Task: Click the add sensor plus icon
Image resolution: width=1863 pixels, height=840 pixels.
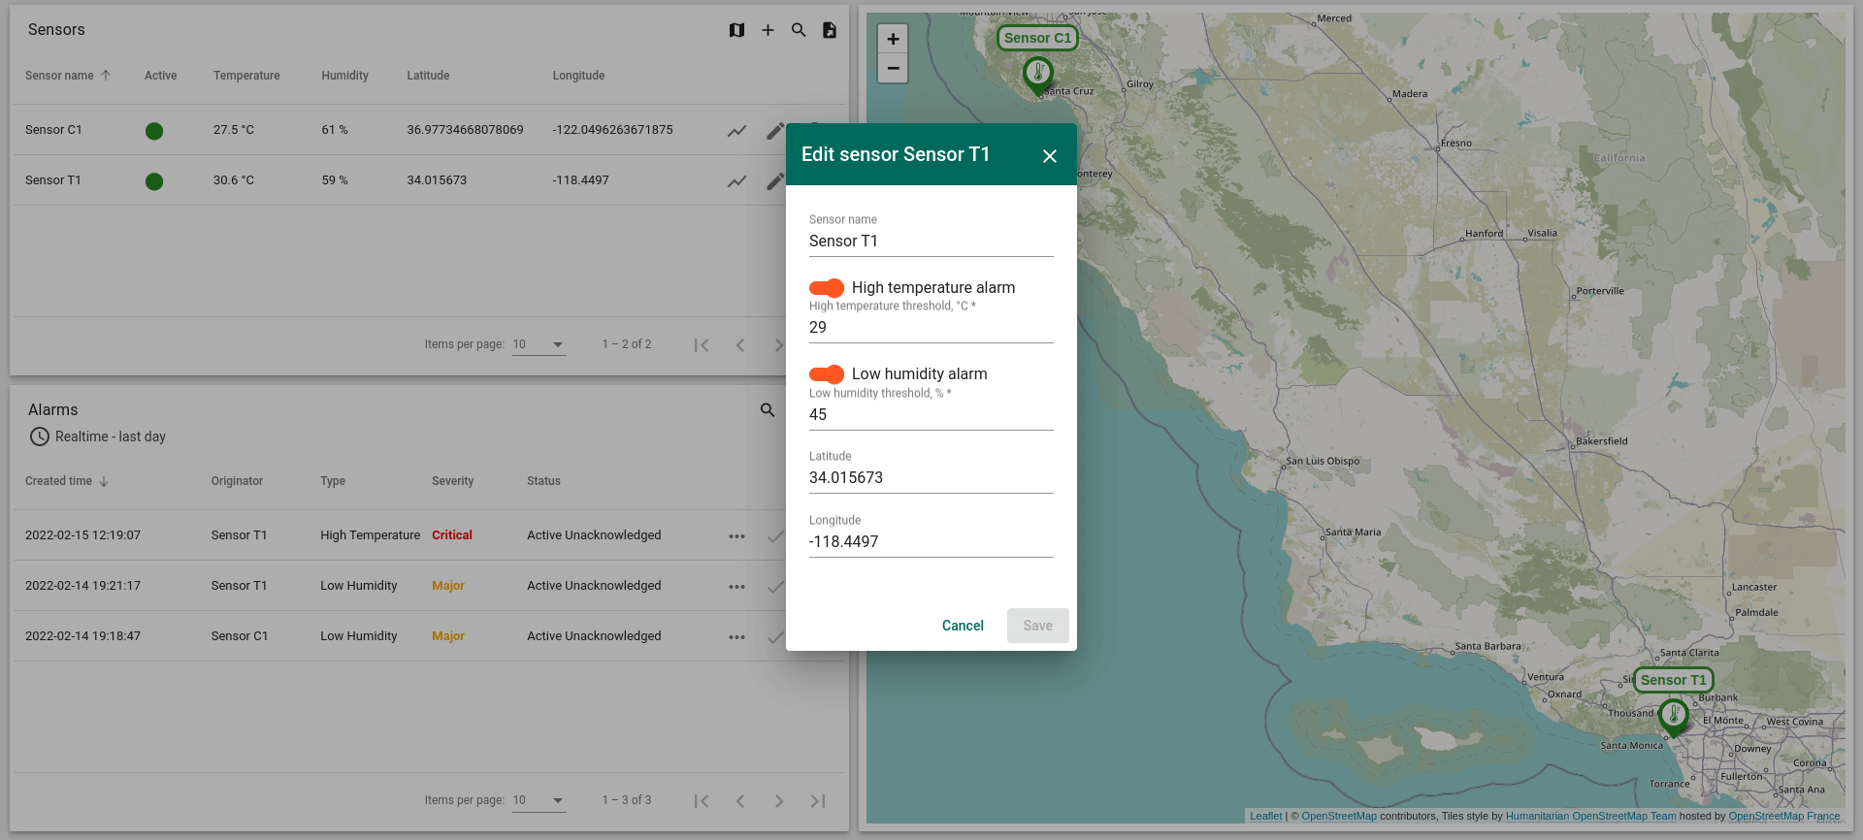Action: pyautogui.click(x=768, y=30)
